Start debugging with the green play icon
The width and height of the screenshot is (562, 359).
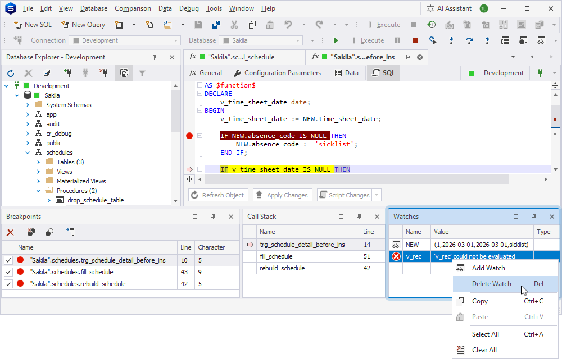click(336, 40)
